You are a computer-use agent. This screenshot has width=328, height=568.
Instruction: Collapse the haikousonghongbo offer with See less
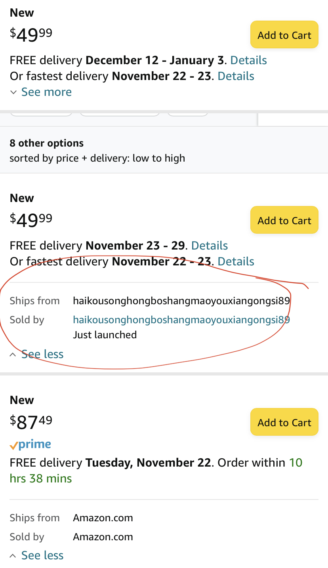(42, 354)
